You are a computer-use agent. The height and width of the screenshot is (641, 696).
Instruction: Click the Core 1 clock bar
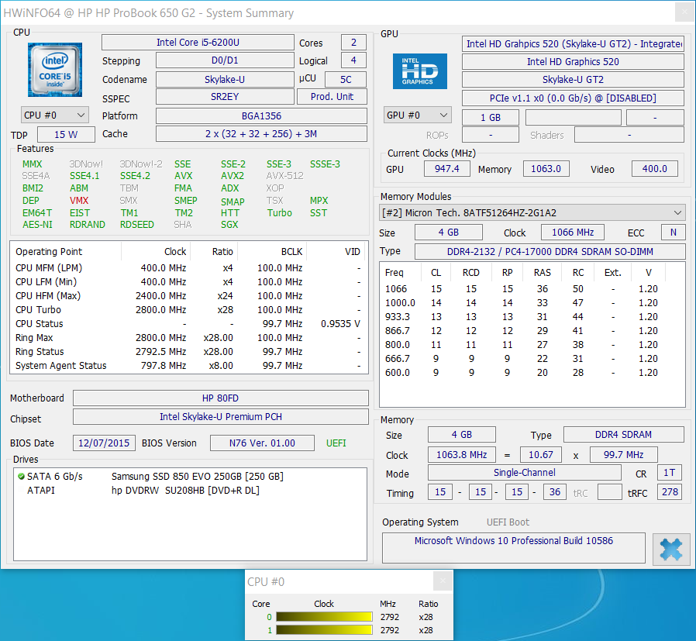324,630
